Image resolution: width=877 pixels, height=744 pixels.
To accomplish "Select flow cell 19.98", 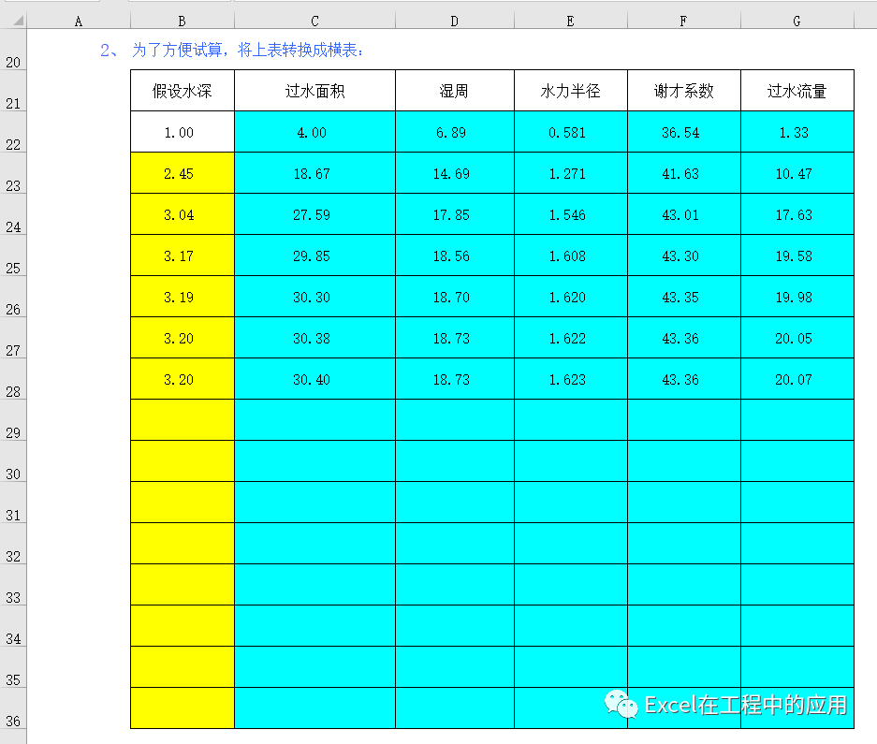I will (797, 297).
